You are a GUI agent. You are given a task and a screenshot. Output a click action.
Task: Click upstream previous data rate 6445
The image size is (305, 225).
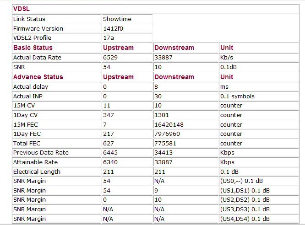tap(110, 153)
